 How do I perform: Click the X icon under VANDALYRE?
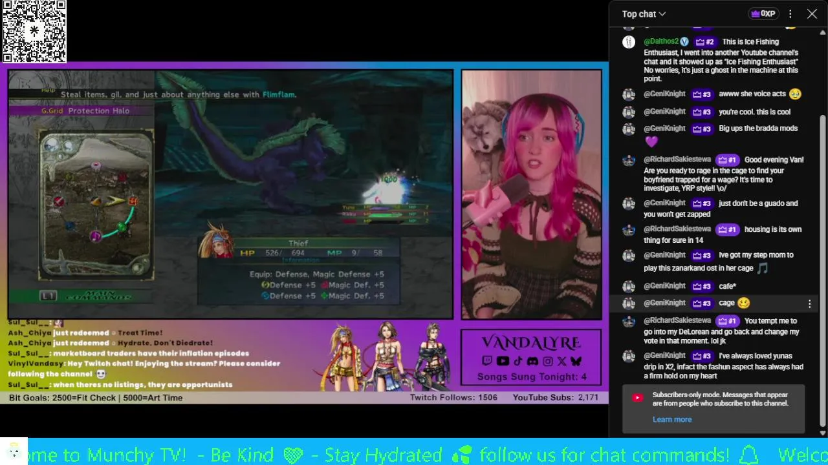click(561, 362)
